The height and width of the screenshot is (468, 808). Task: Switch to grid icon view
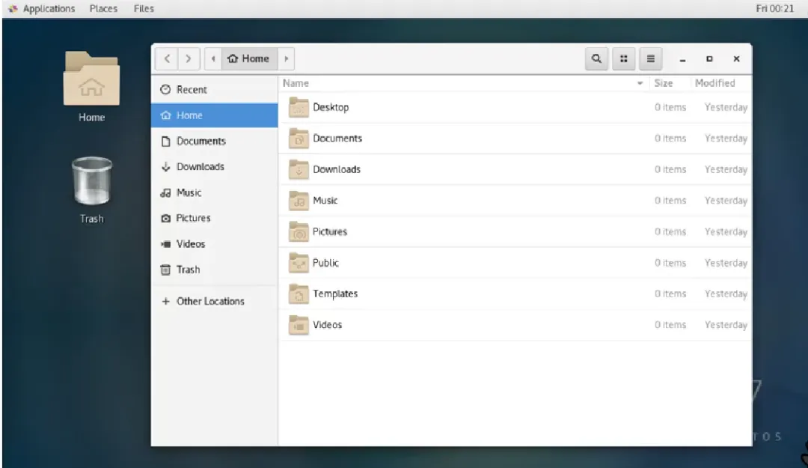pos(623,59)
